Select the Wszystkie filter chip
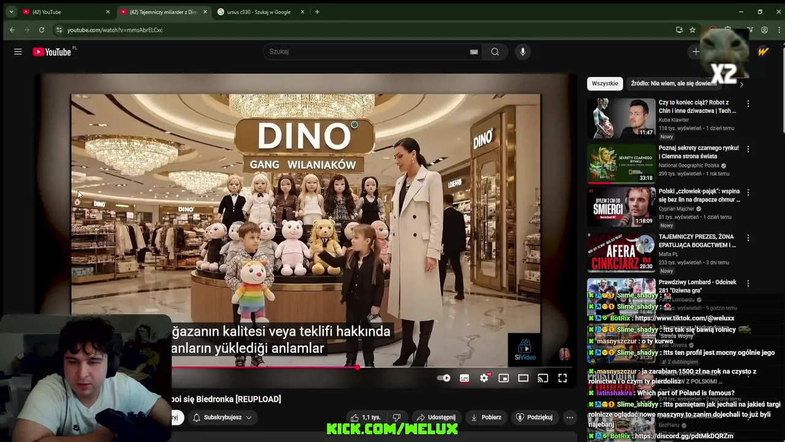 605,83
